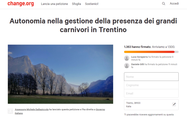Viewport: 187px width, 117px height.
Task: Select Sfoglia in the navigation bar
Action: coord(77,4)
